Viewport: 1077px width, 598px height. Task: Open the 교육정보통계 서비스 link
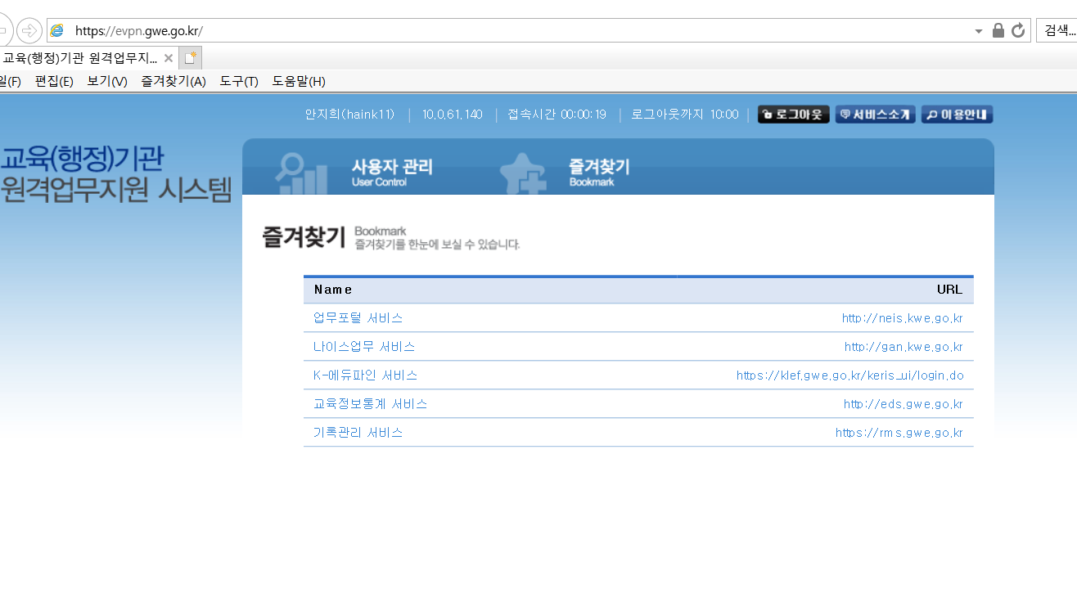371,404
